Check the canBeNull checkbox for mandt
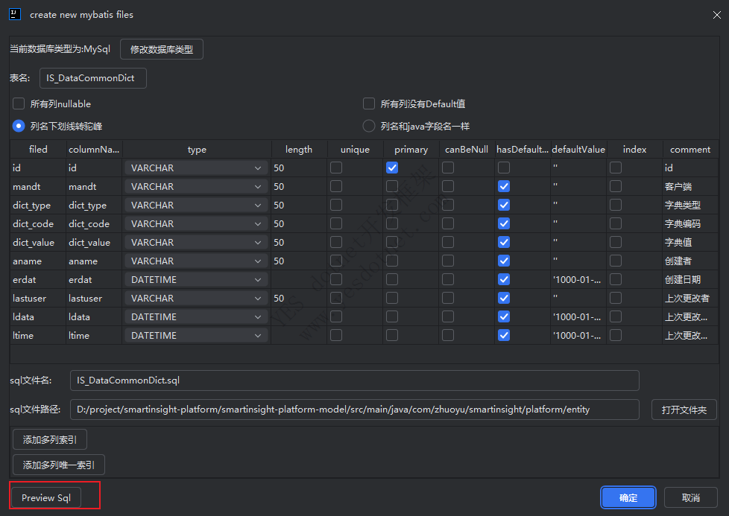This screenshot has height=516, width=729. click(x=448, y=186)
